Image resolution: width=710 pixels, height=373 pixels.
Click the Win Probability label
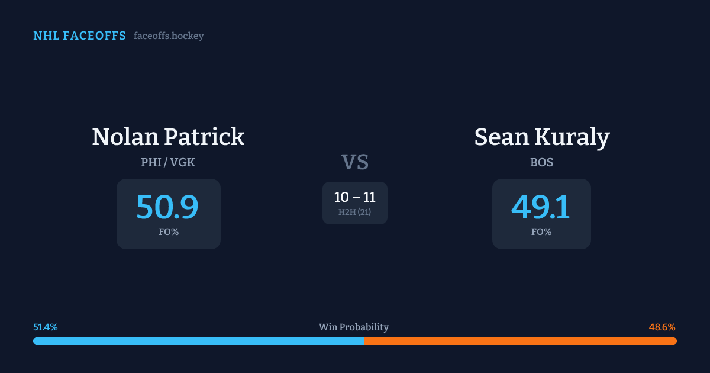coord(354,327)
